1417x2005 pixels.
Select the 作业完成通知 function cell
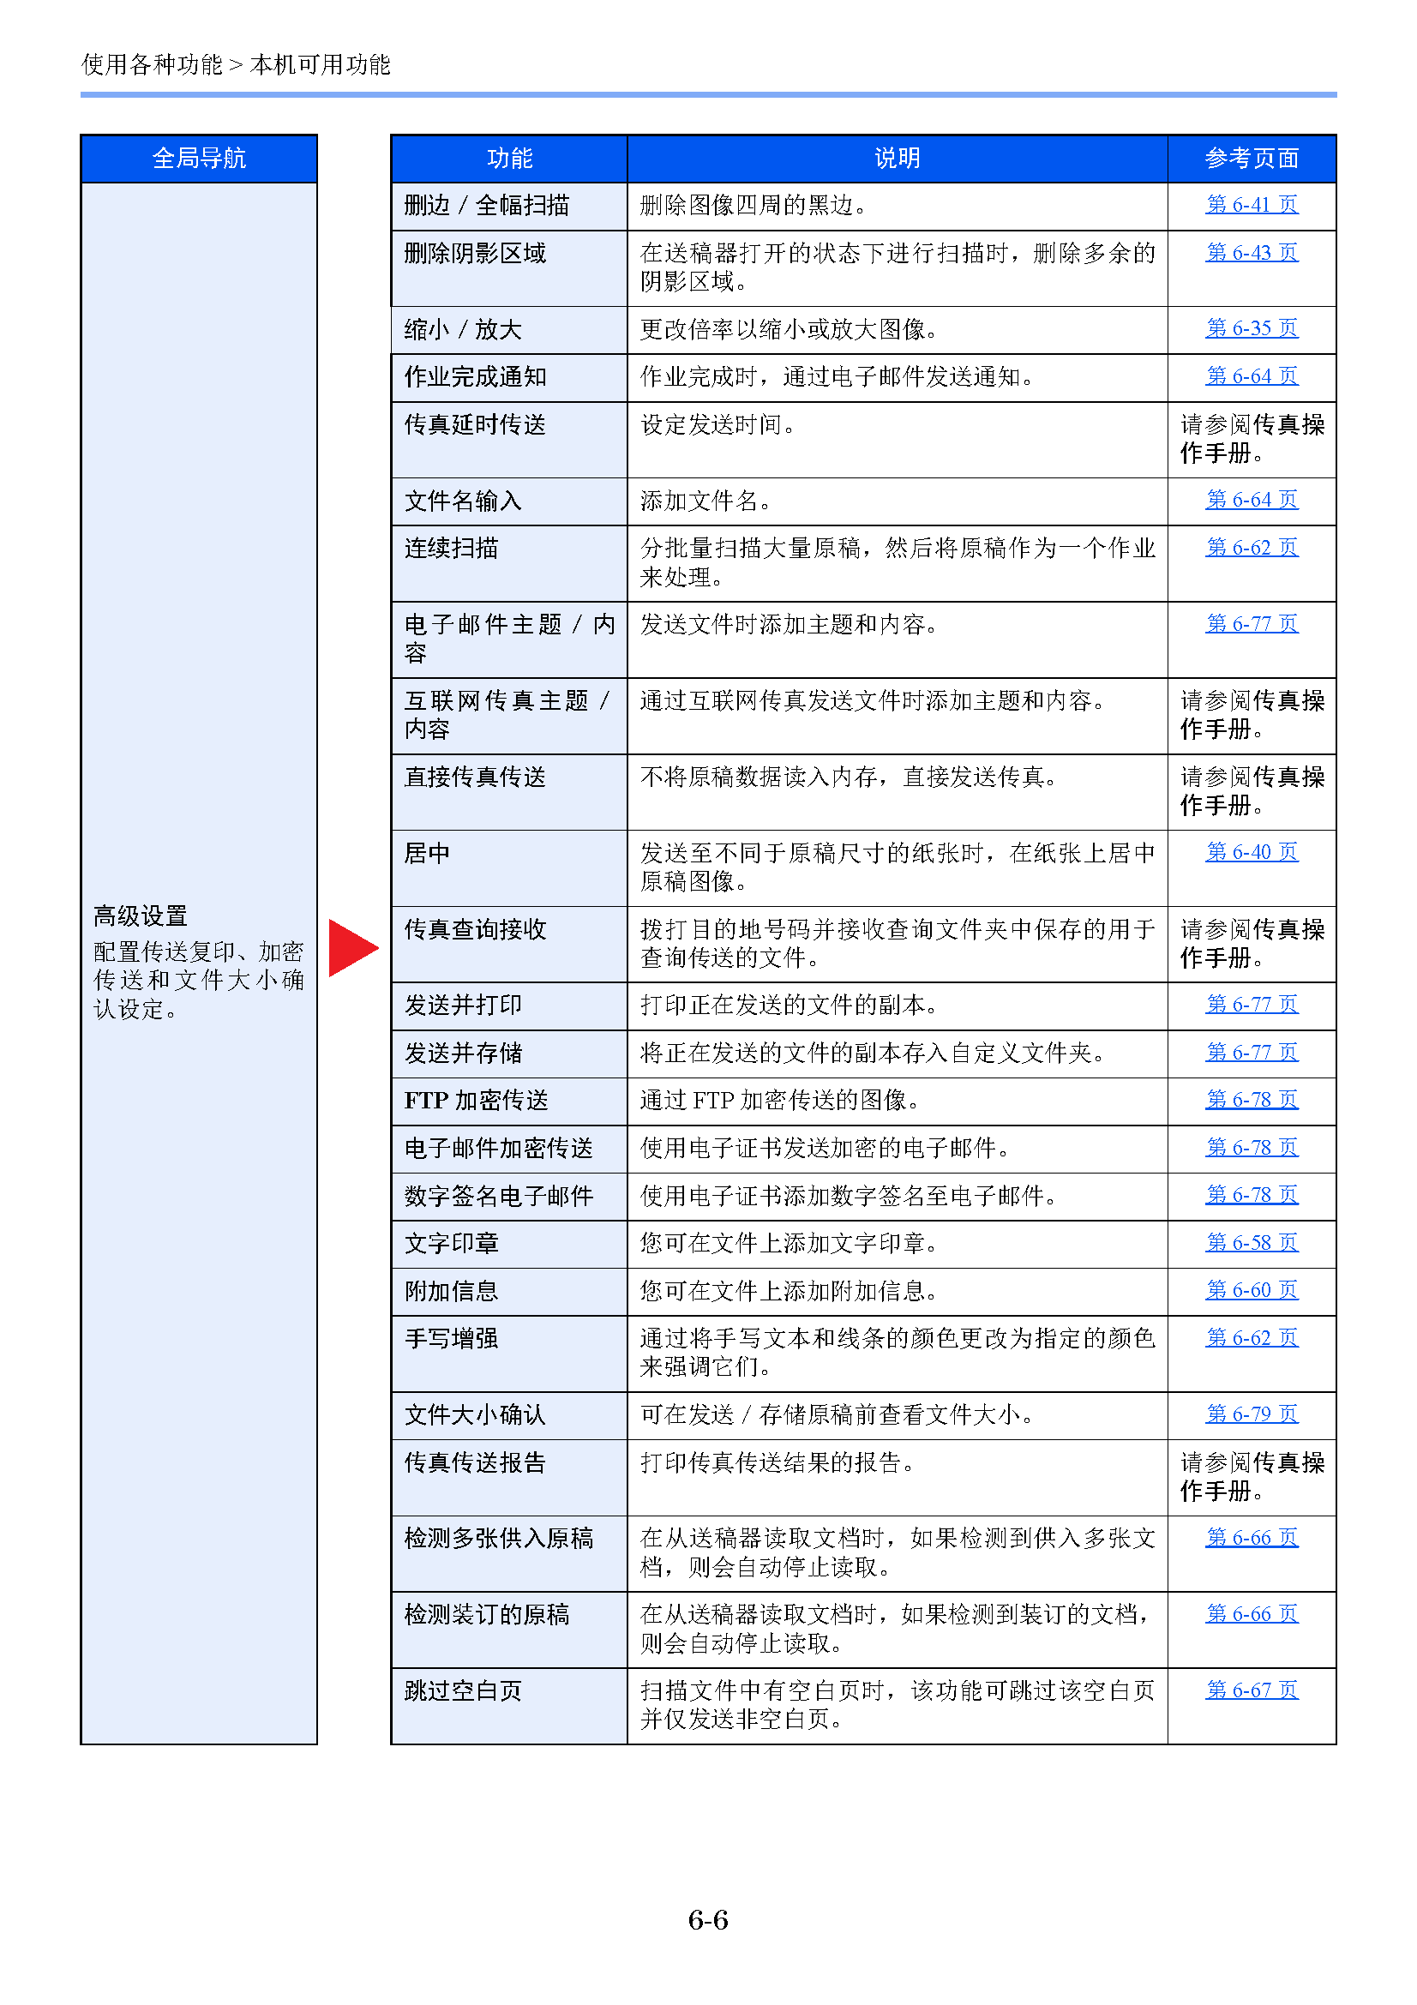tap(510, 377)
